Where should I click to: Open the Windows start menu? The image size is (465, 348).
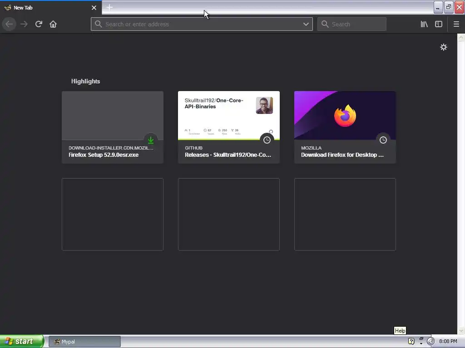pyautogui.click(x=21, y=341)
